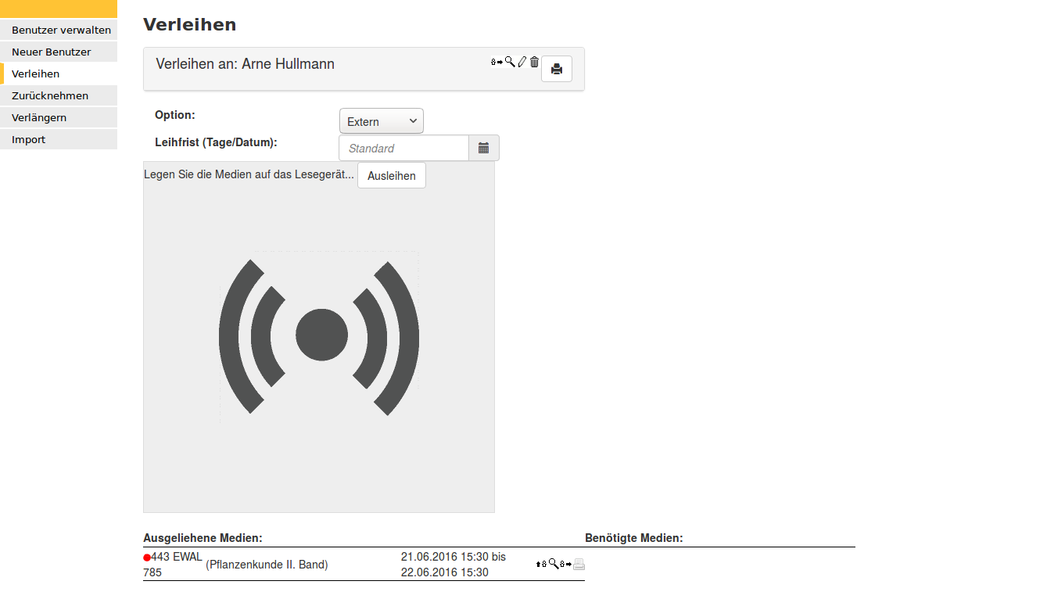Click the large printer button in the header
The image size is (1047, 599).
coord(556,69)
